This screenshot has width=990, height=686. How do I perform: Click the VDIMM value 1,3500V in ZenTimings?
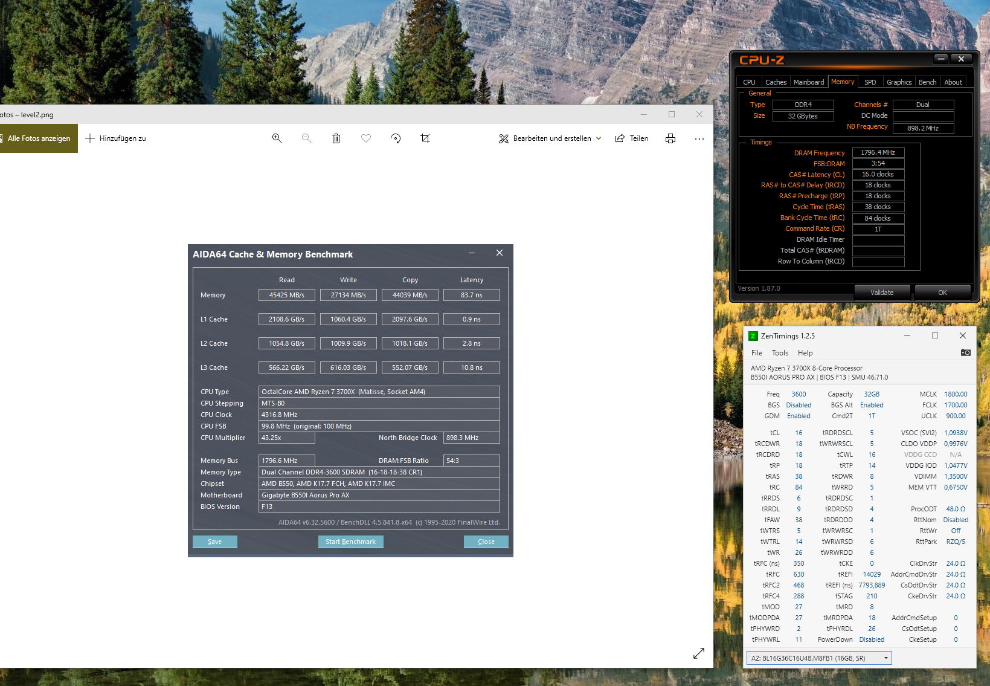956,476
